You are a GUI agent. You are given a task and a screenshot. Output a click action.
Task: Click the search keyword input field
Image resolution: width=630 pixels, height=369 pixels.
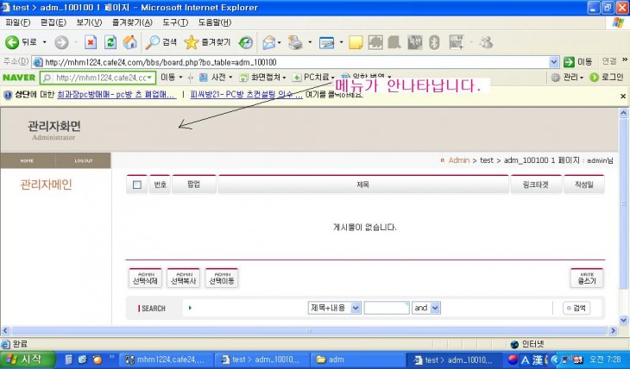click(x=386, y=308)
